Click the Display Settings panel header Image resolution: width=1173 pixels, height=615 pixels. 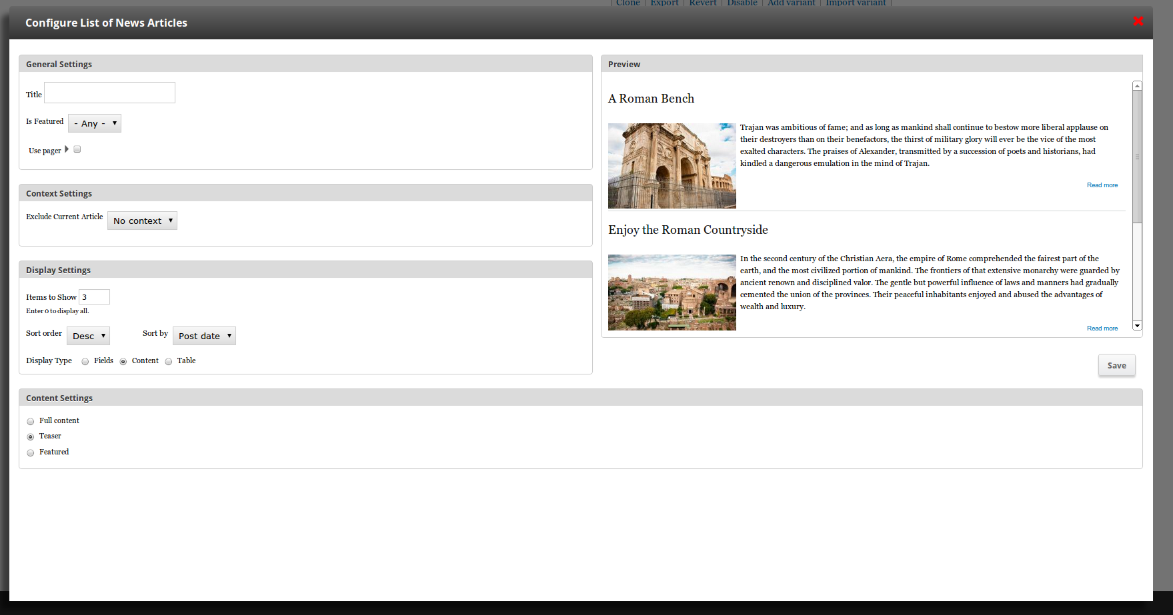(305, 270)
